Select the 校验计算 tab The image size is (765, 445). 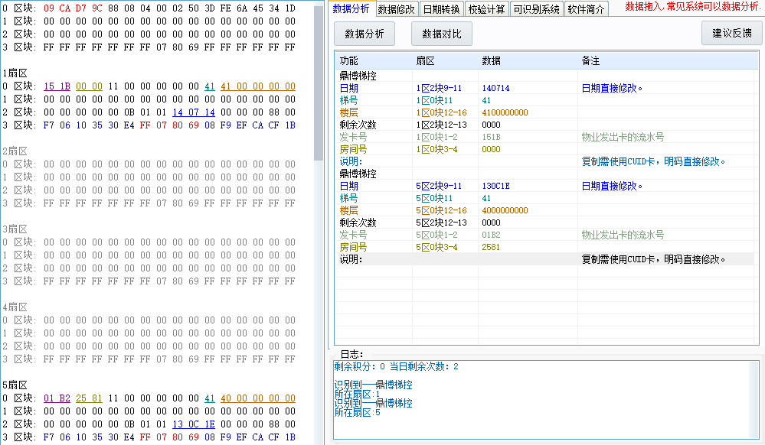486,9
